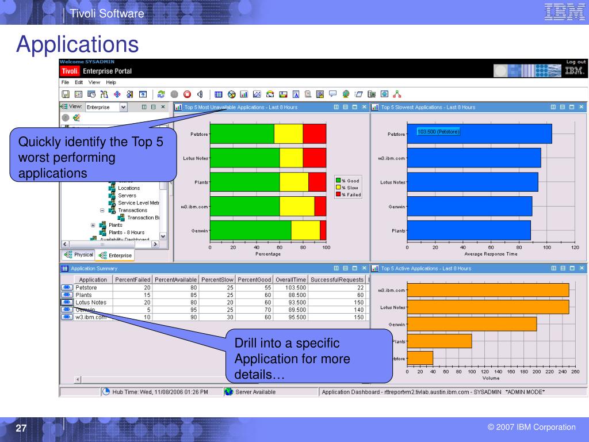The image size is (589, 442).
Task: Click Application Summary table scroll left arrow
Action: click(x=78, y=380)
